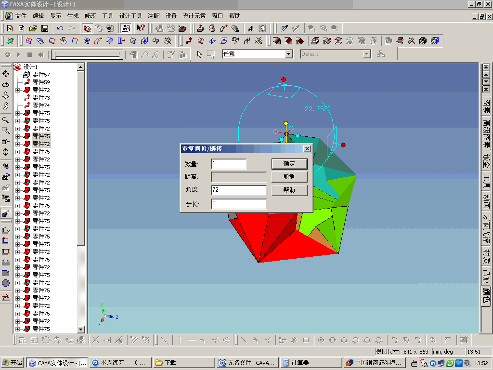Click the camera view icon
This screenshot has width=493, height=370.
(6, 177)
